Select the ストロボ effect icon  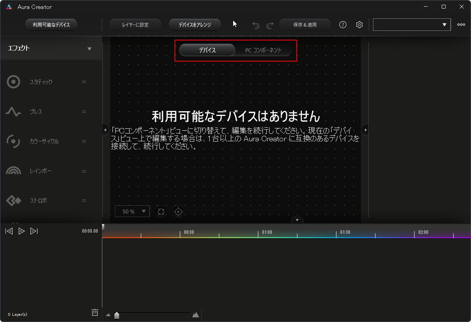coord(14,201)
